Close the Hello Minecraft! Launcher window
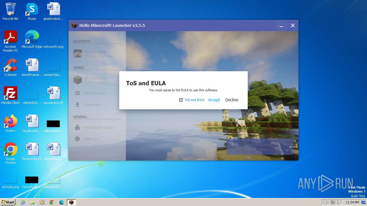The image size is (367, 206). coord(293,26)
